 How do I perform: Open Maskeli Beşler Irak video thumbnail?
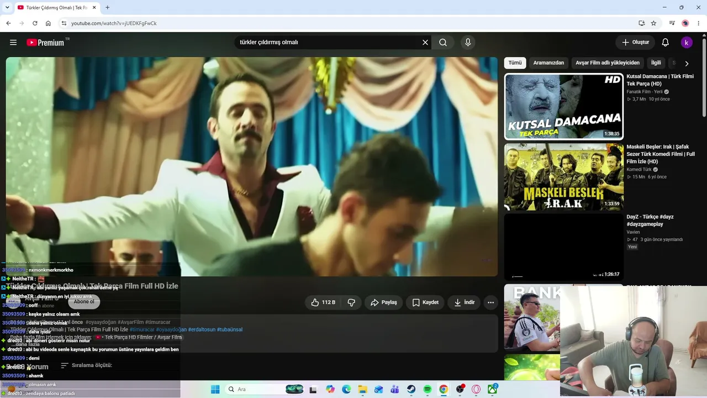coord(564,177)
